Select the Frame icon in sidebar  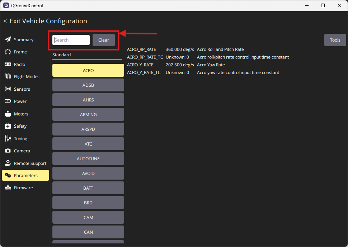click(8, 52)
